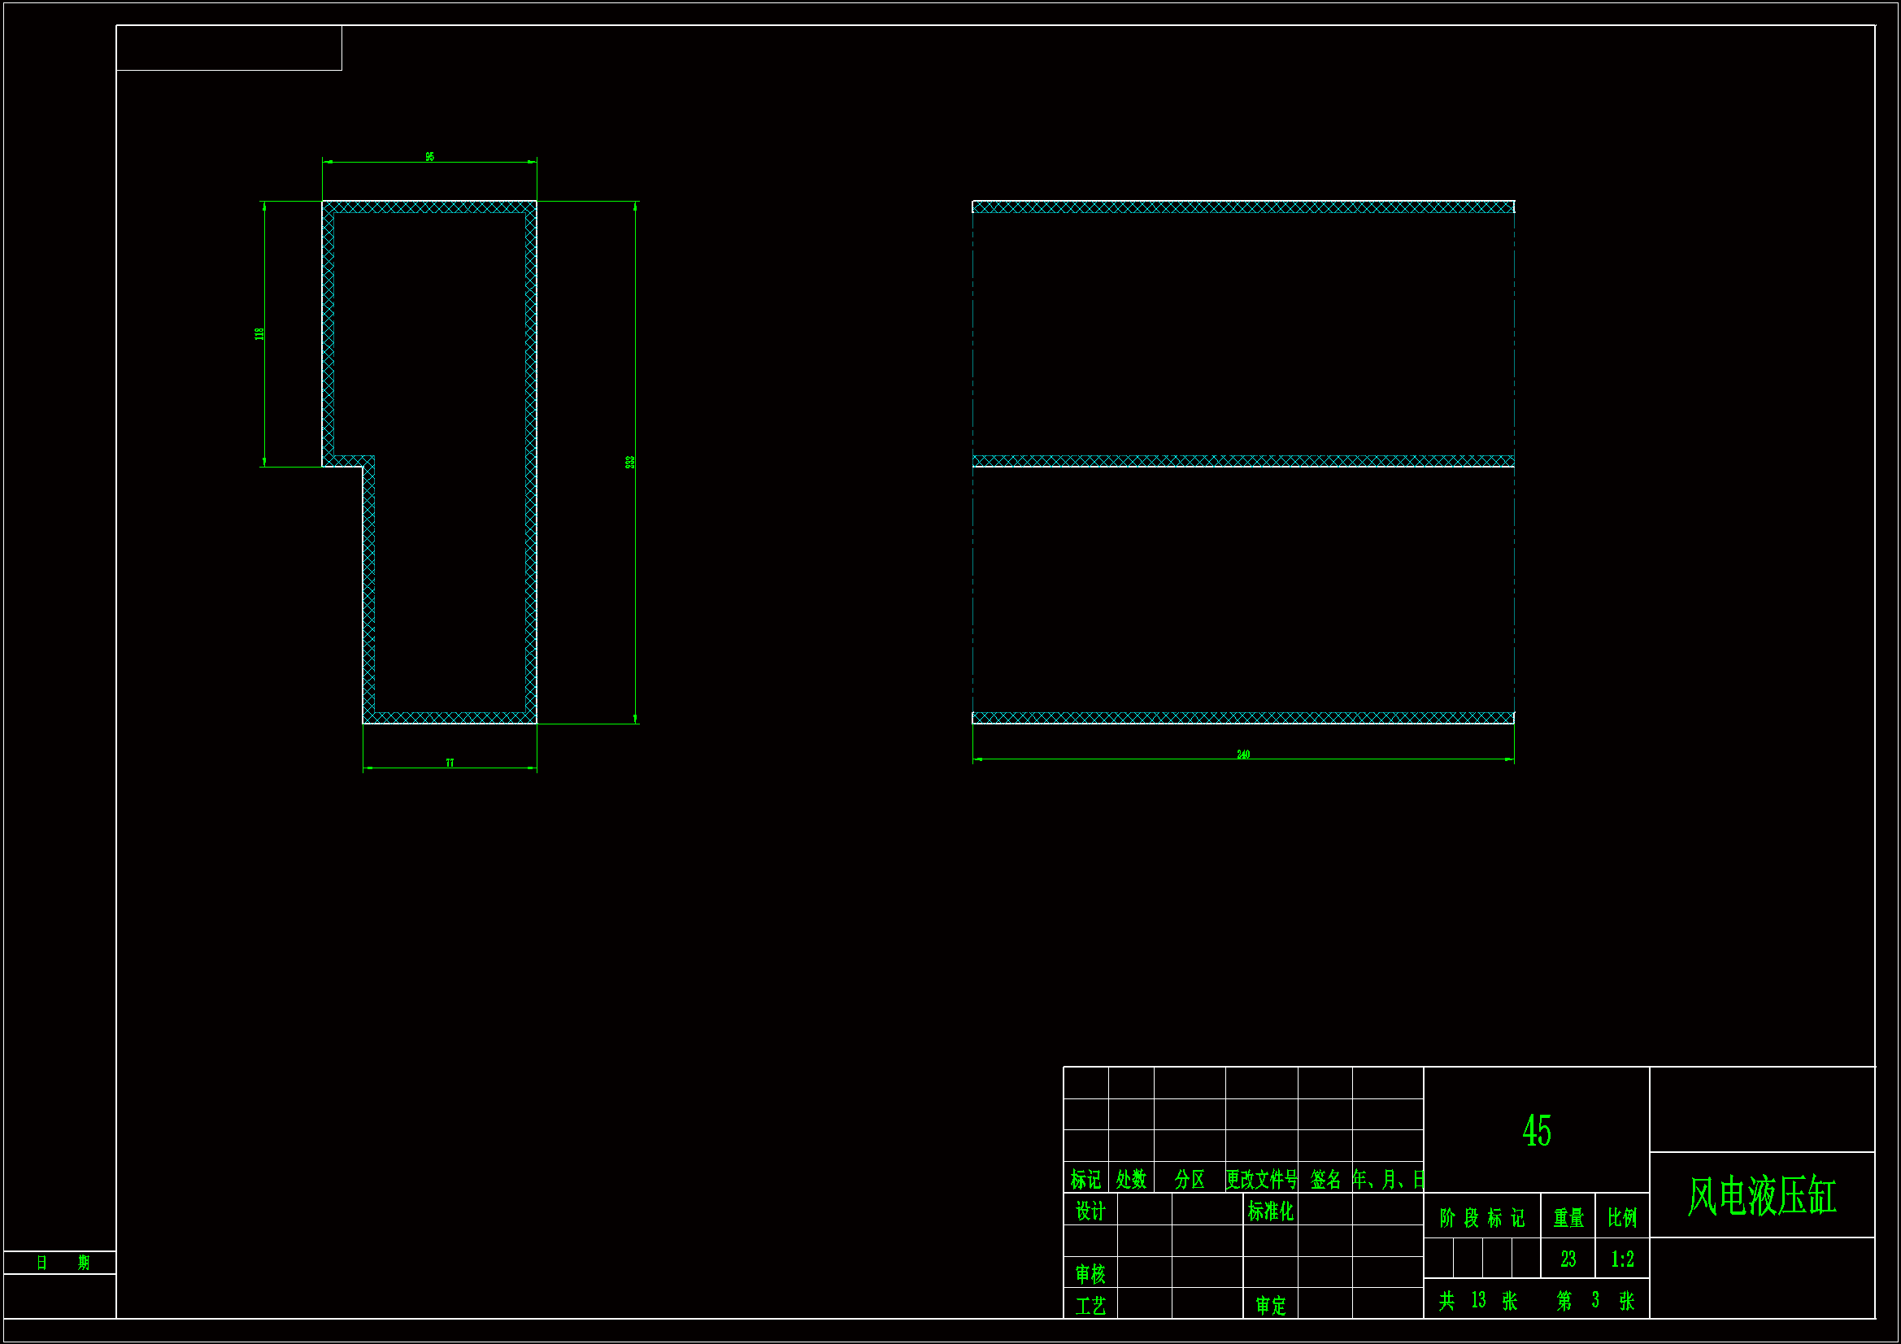Click the 更改文件号 column header
The image size is (1901, 1344).
[1261, 1179]
